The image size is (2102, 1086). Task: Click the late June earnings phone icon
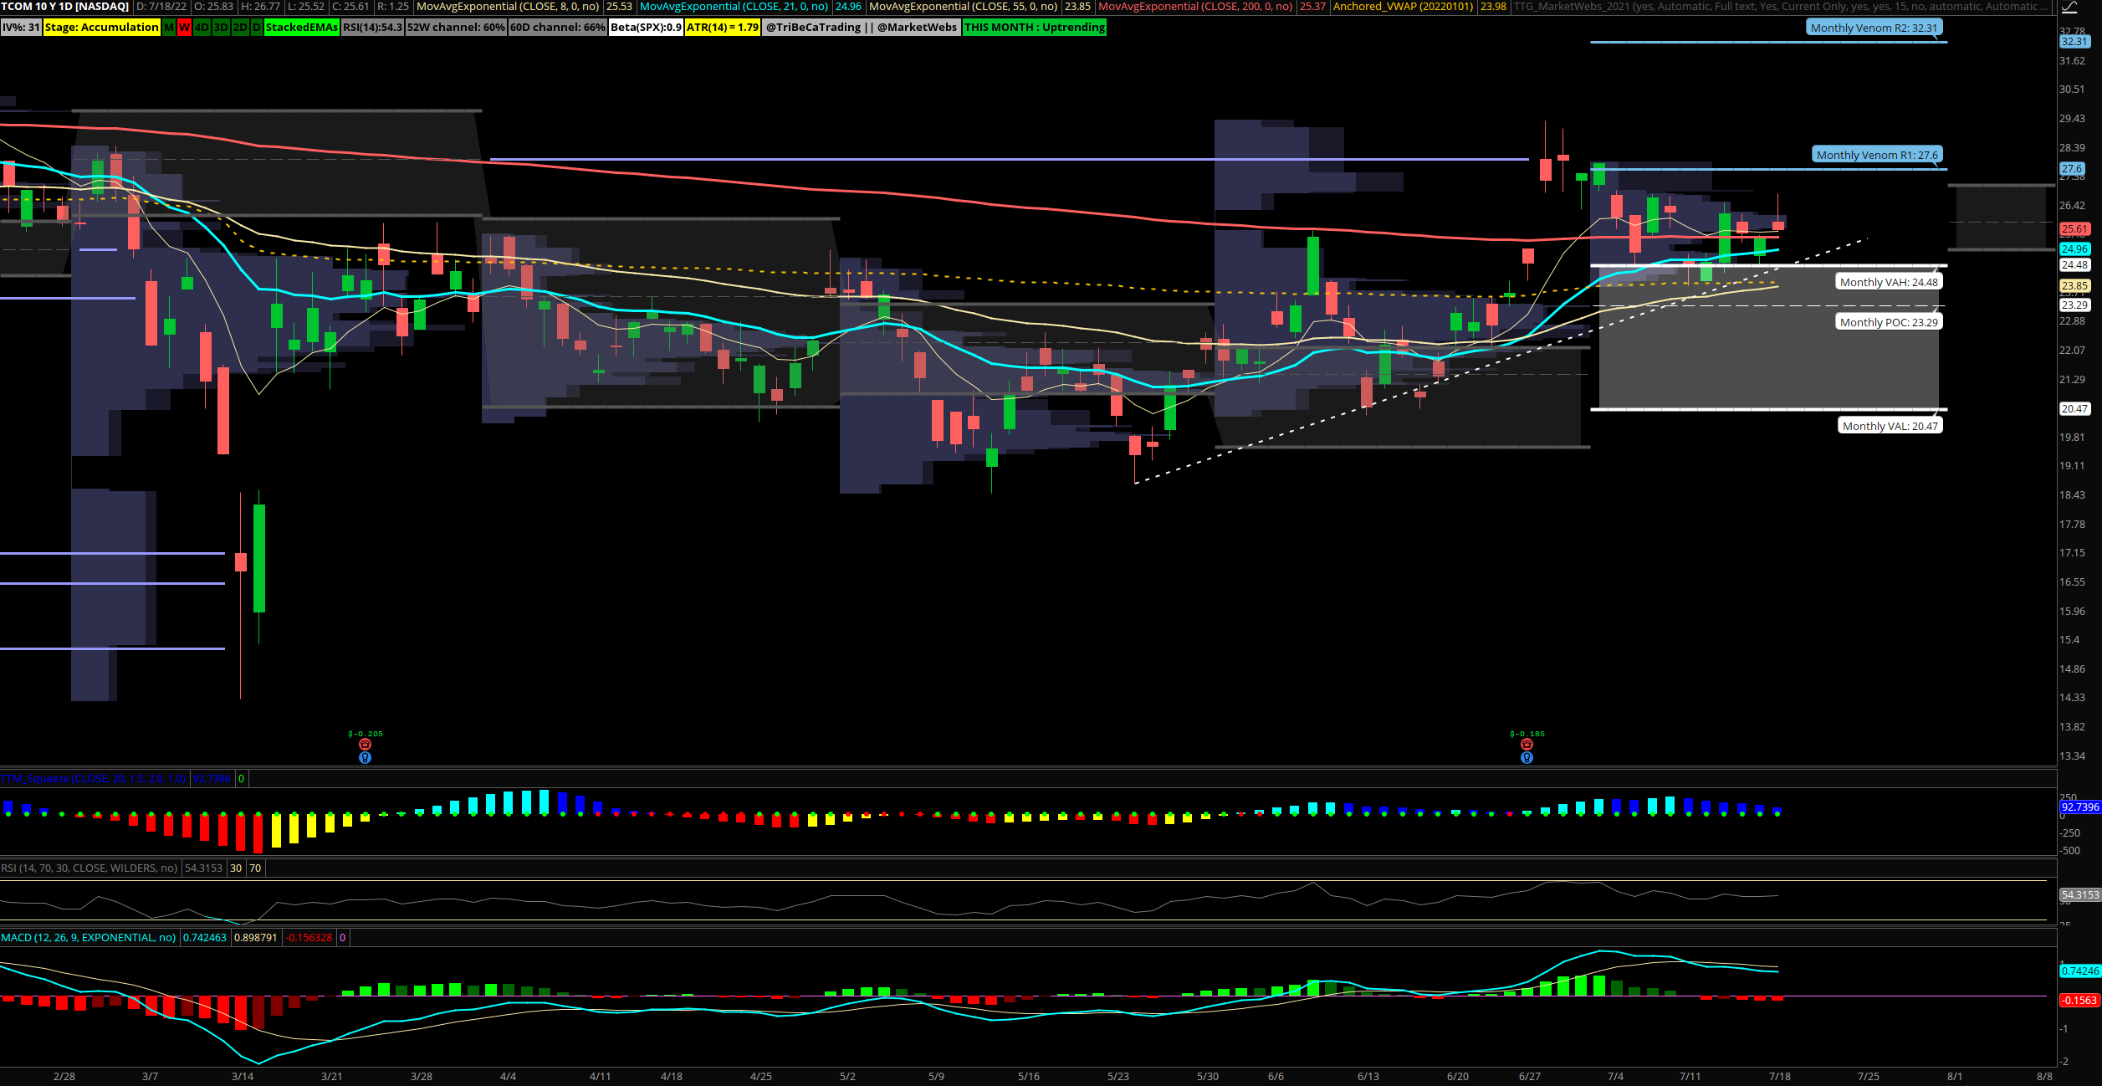1527,744
